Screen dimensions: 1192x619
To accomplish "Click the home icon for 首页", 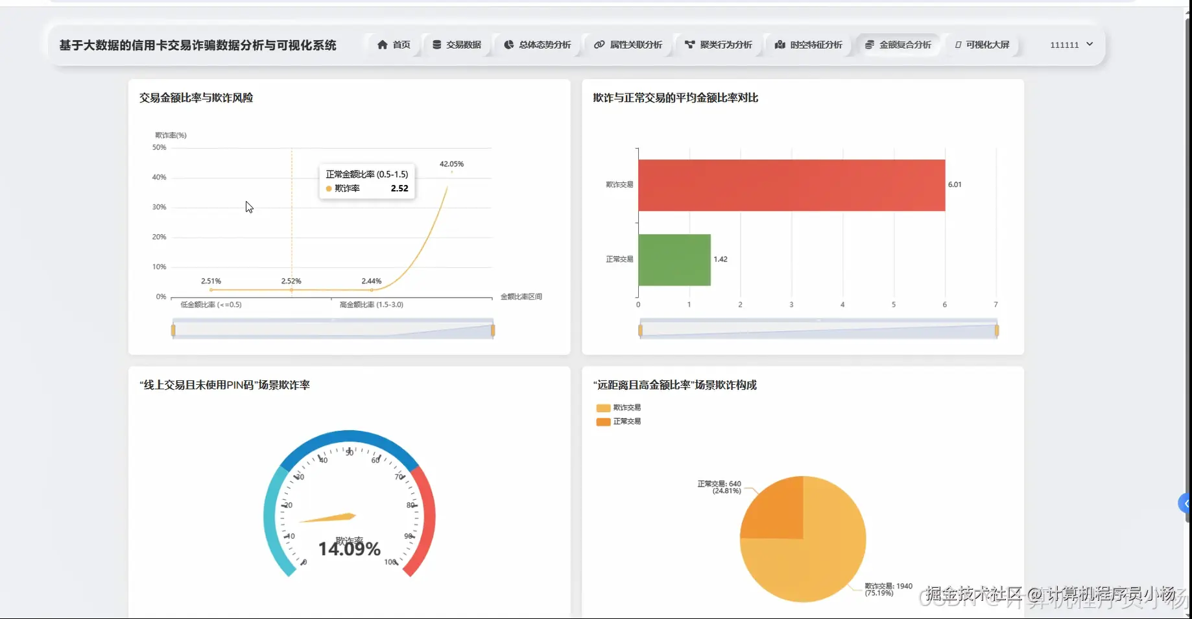I will coord(382,45).
